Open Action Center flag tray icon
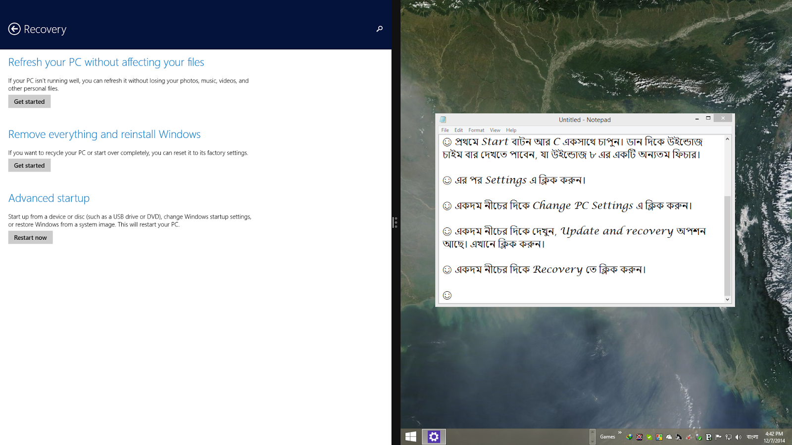The image size is (792, 445). [x=718, y=437]
